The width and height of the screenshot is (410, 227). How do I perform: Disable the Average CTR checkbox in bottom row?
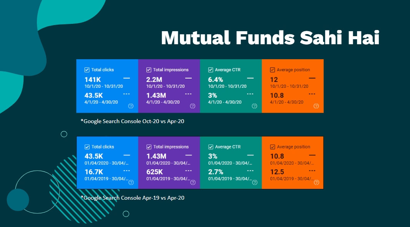click(x=210, y=147)
